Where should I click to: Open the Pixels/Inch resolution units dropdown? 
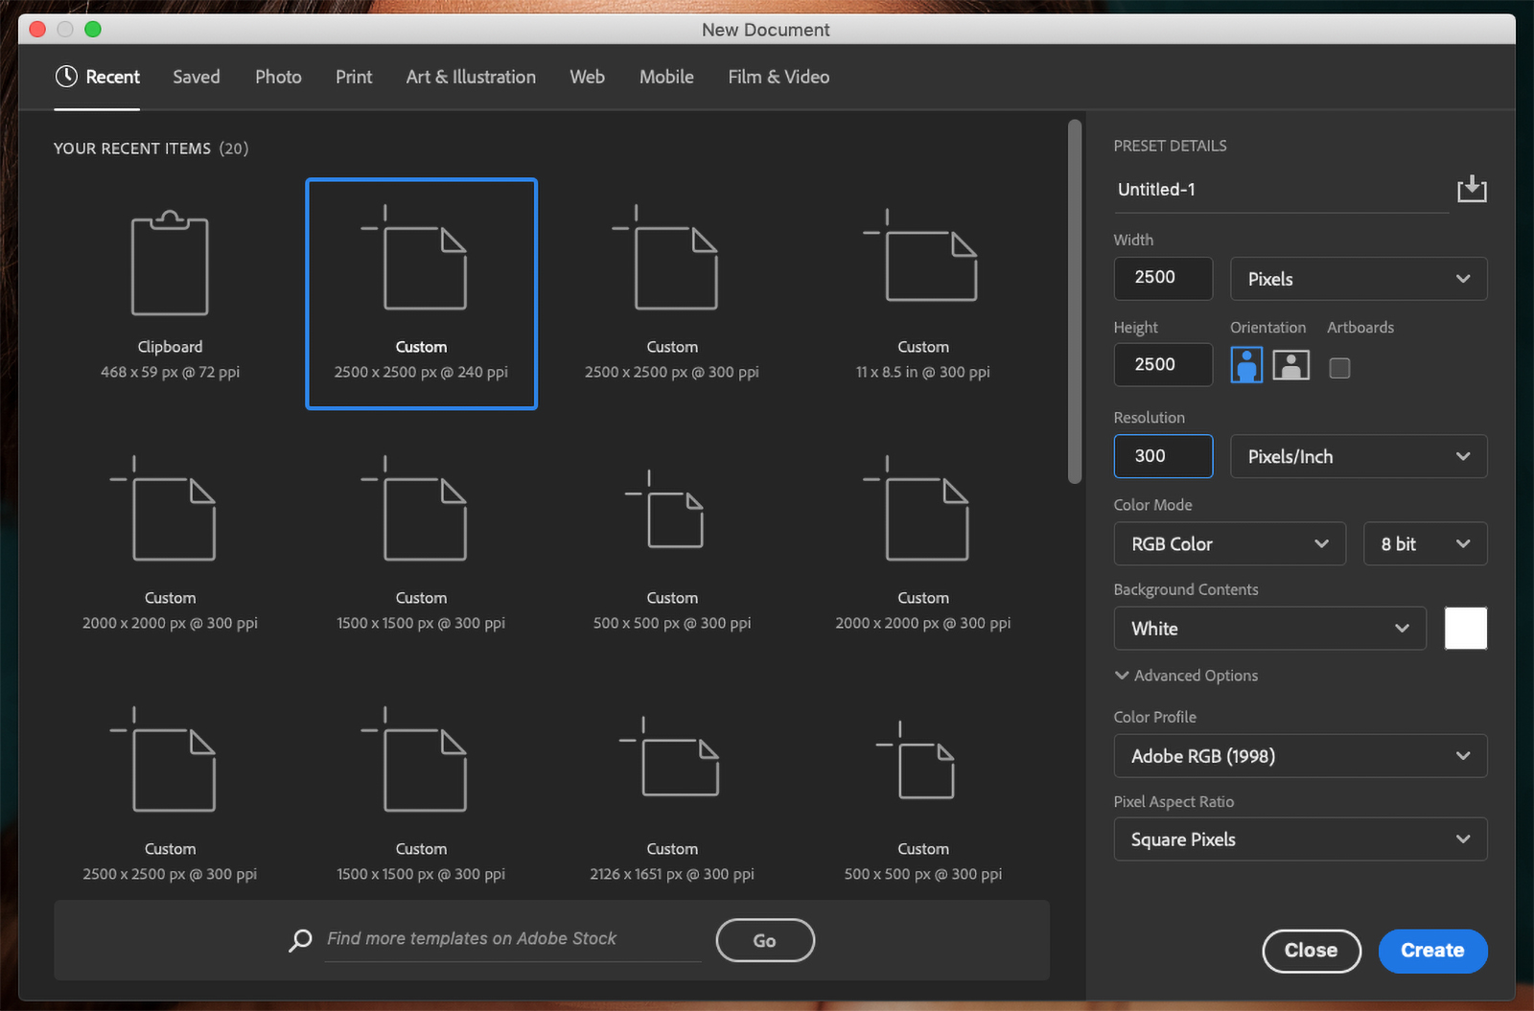[1359, 456]
